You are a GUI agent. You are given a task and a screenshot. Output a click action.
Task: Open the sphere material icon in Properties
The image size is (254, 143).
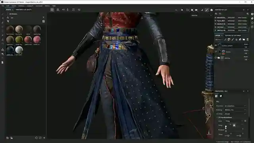click(x=221, y=96)
